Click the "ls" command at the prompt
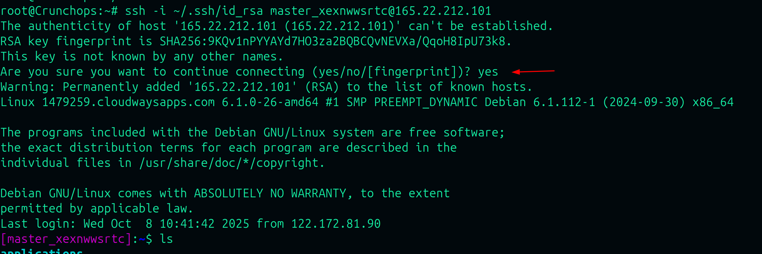The height and width of the screenshot is (254, 762). click(x=166, y=239)
